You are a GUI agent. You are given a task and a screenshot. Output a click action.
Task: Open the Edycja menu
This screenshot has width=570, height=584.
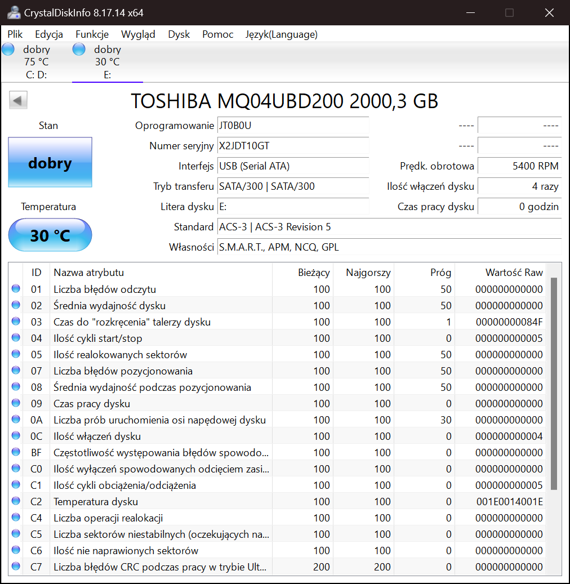point(49,34)
